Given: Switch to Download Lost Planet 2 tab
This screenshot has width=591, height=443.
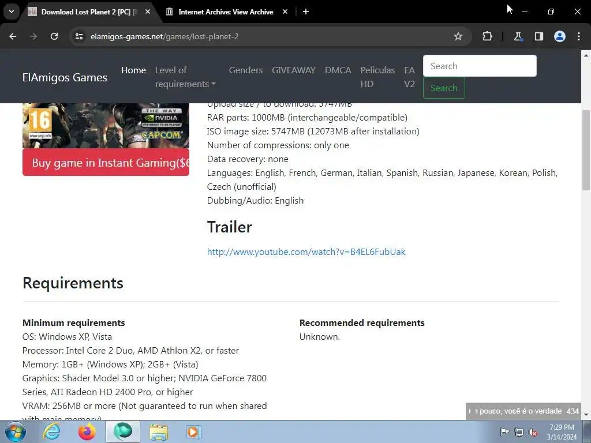Looking at the screenshot, I should (89, 12).
